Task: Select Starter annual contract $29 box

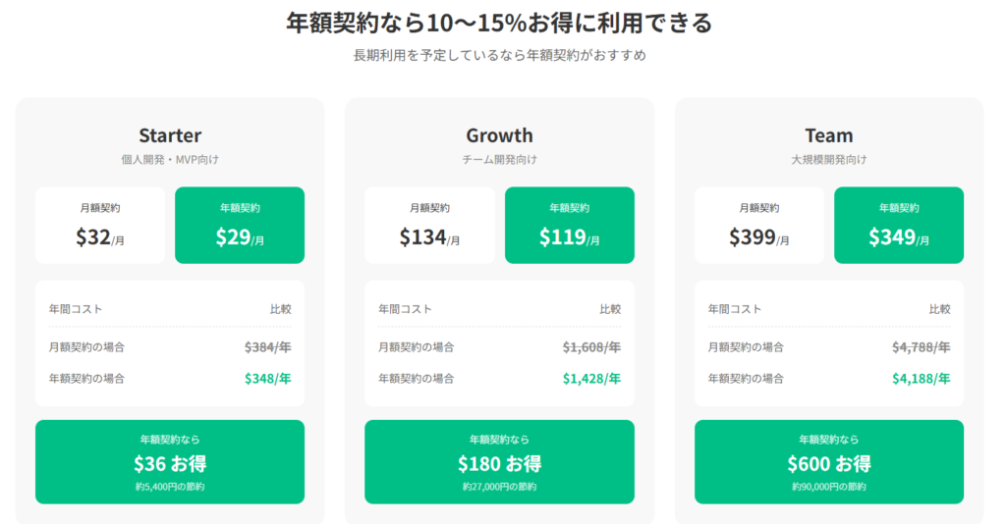Action: pos(240,226)
